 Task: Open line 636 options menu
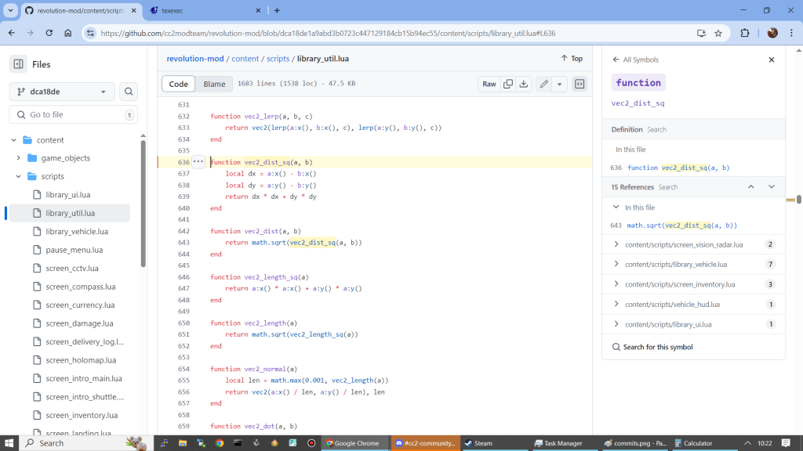coord(198,162)
